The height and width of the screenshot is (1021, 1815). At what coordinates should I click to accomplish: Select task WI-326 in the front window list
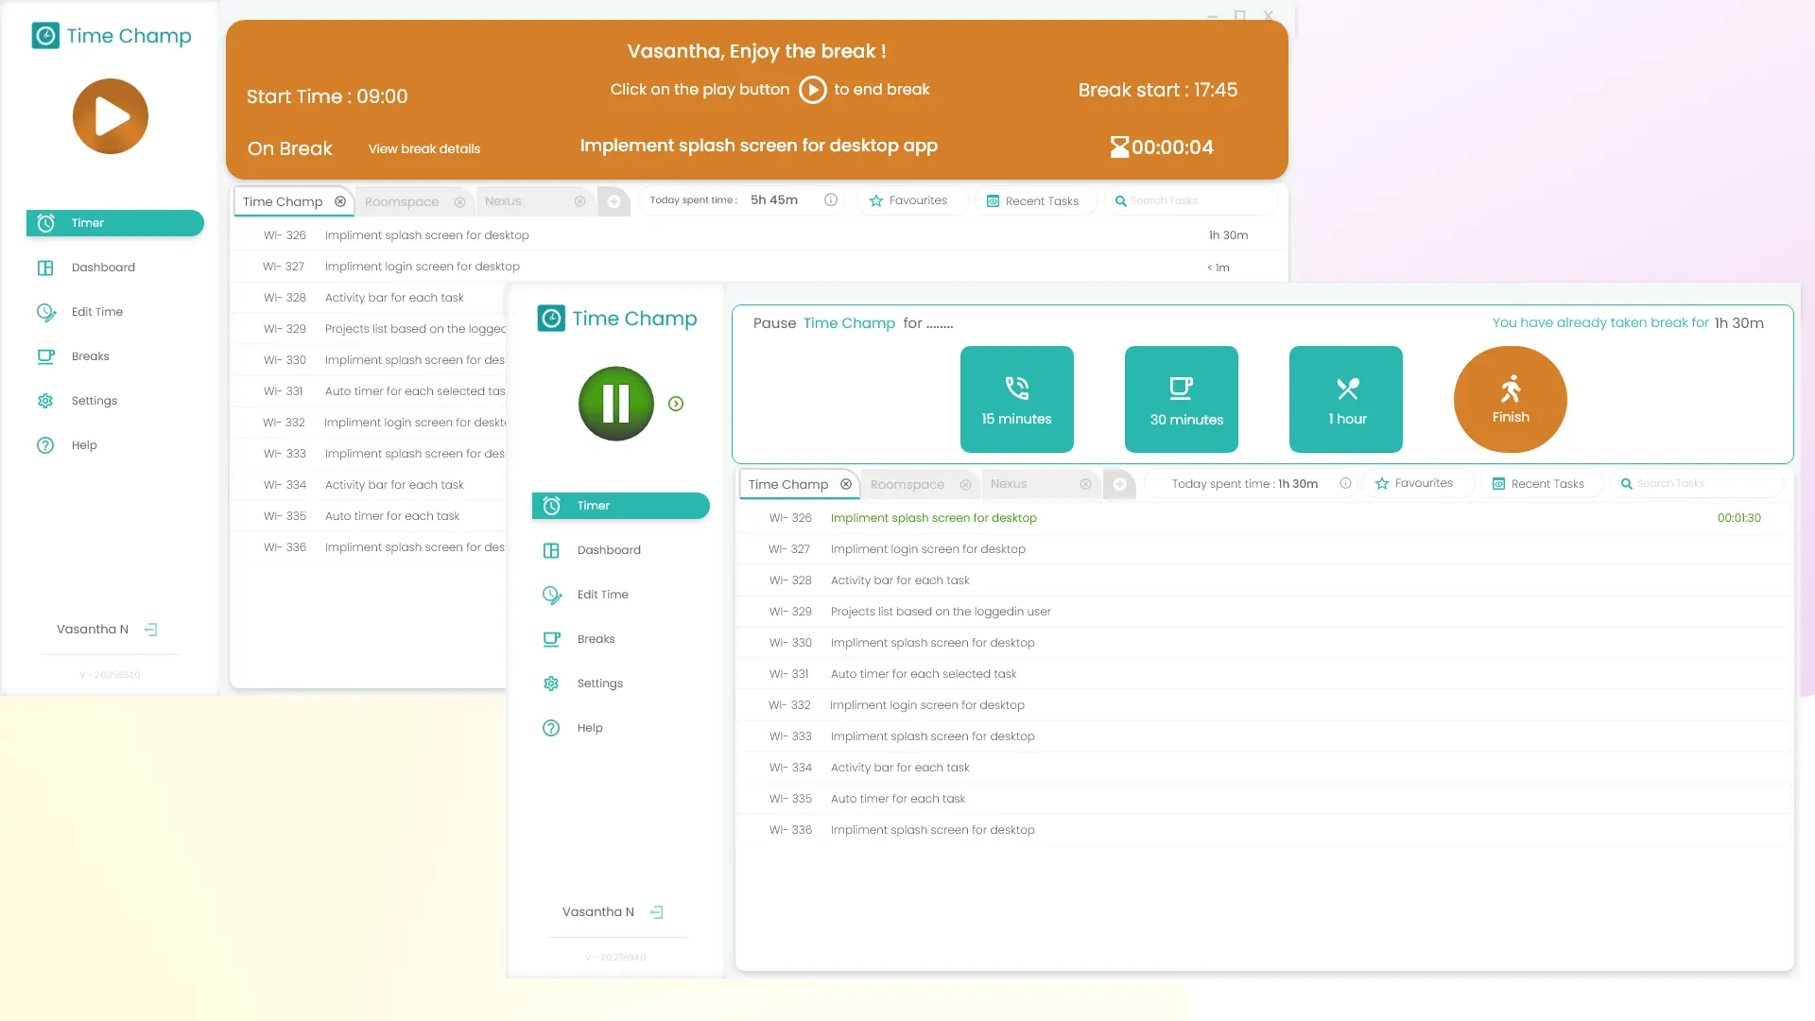[x=1263, y=518]
